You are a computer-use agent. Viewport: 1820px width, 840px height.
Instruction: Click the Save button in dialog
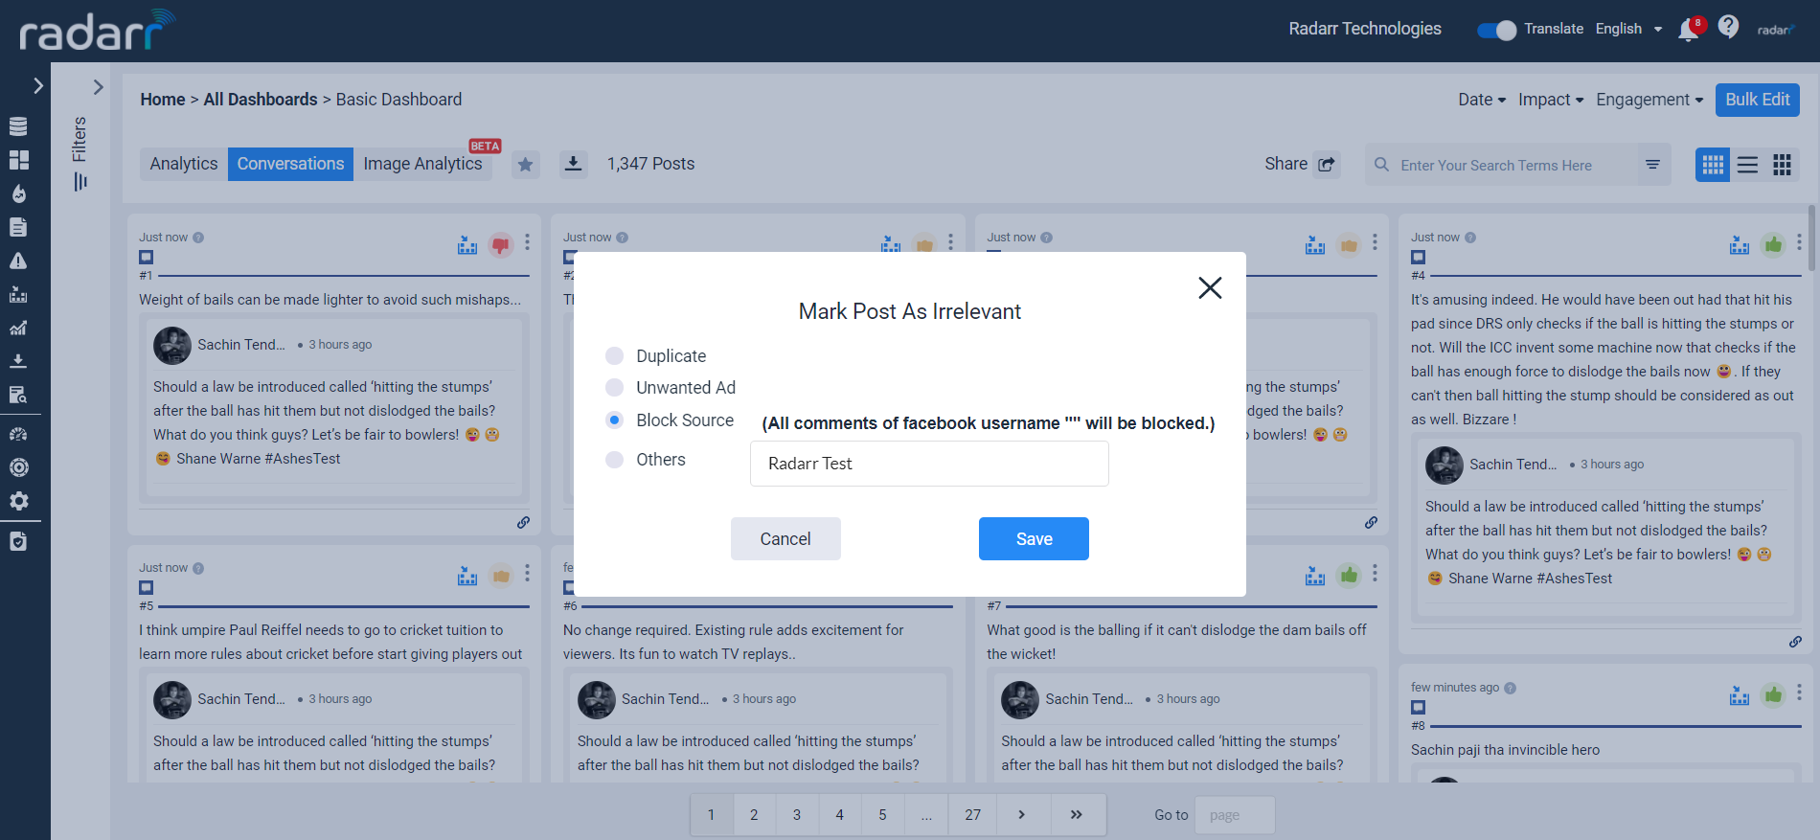point(1034,539)
